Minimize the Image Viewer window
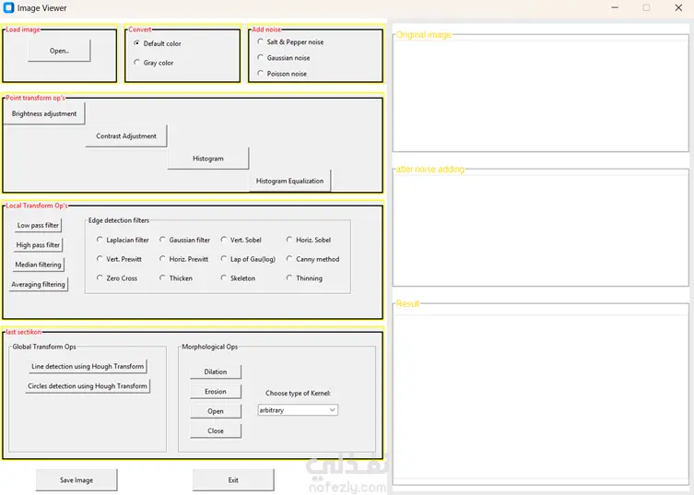This screenshot has height=495, width=694. coord(615,7)
